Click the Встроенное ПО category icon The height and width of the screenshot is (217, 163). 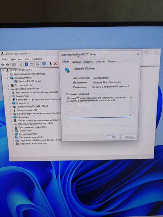(x=12, y=85)
